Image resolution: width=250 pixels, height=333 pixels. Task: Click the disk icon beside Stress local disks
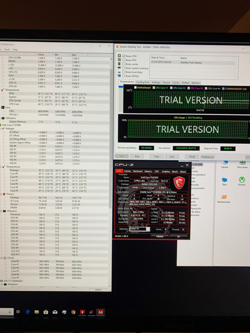(119, 72)
